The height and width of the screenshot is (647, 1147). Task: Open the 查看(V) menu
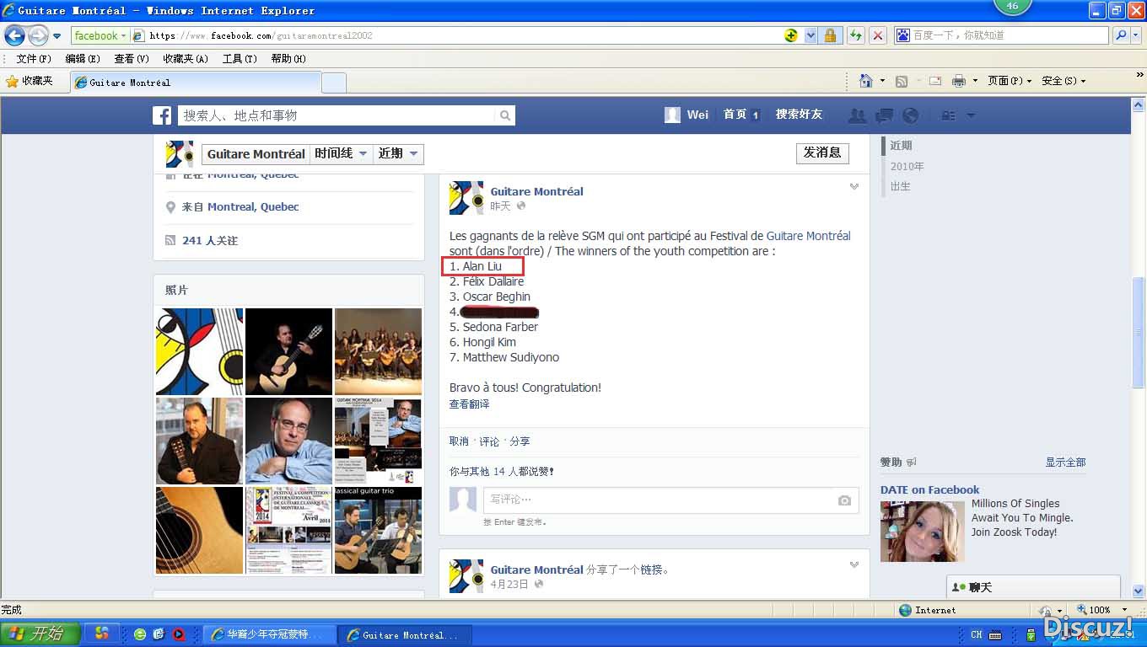coord(132,59)
